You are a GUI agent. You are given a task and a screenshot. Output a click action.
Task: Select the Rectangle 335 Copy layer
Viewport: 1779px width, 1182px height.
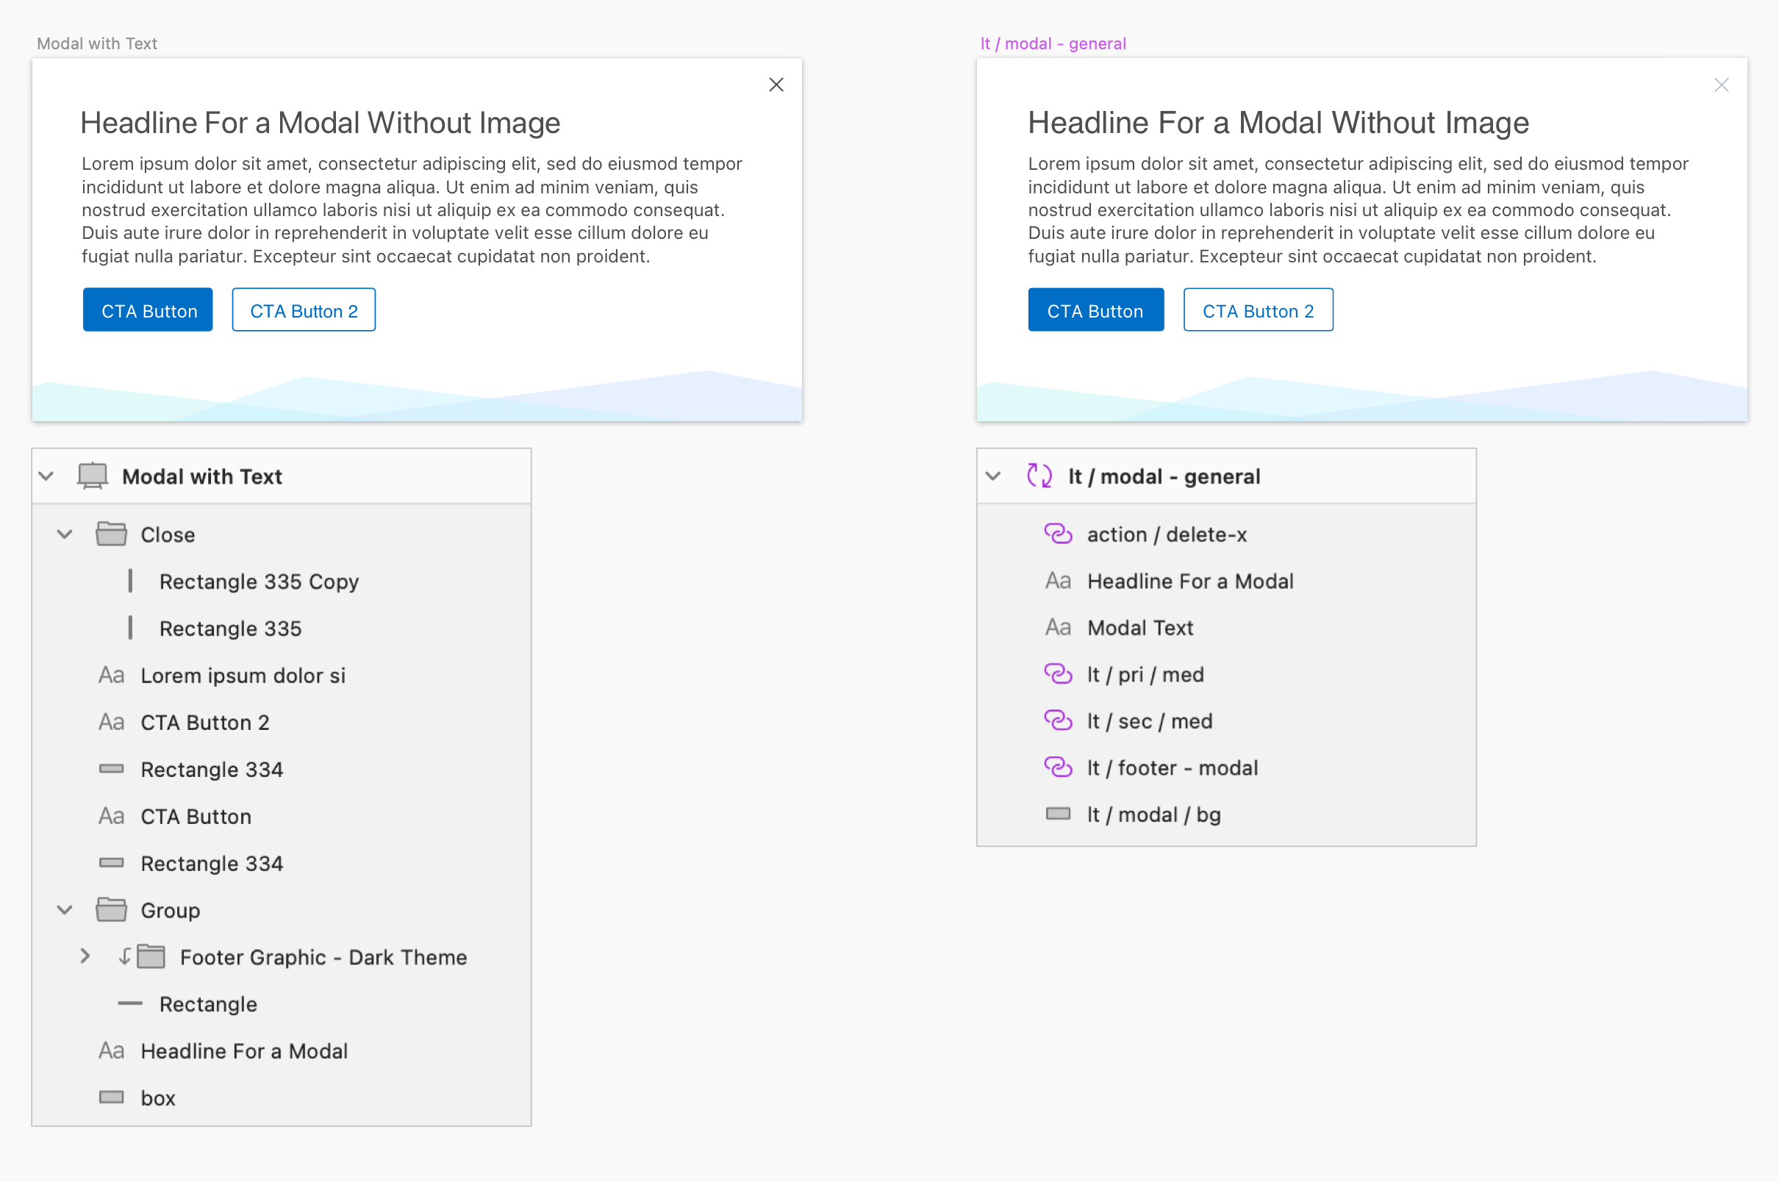click(x=259, y=581)
